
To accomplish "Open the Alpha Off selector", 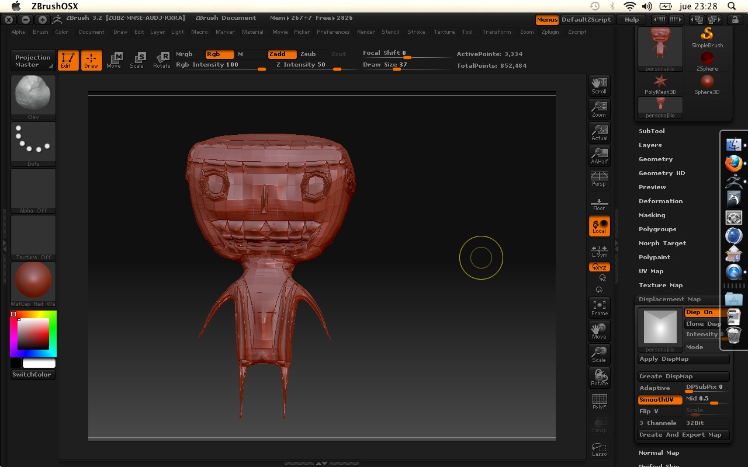I will click(33, 191).
